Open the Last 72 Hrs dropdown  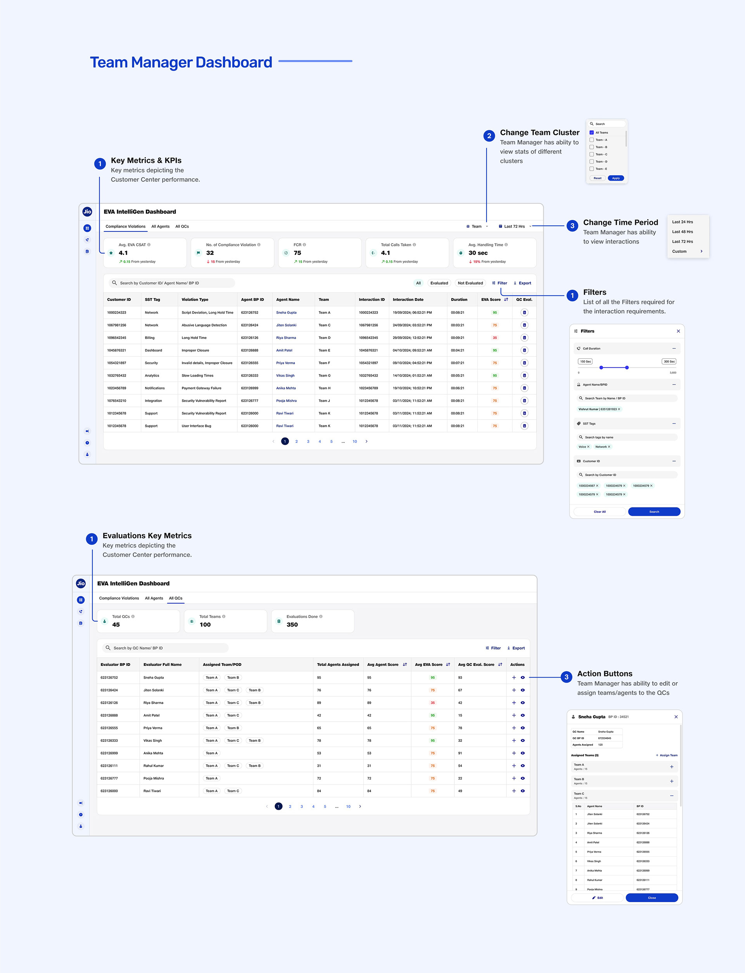click(x=515, y=226)
